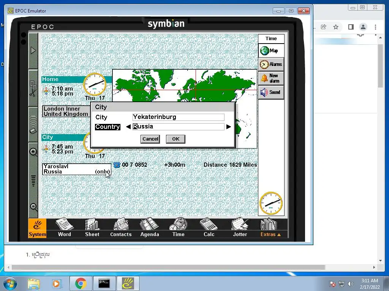Click browser horizontal scrollbar
Image resolution: width=389 pixels, height=291 pixels.
[x=168, y=267]
